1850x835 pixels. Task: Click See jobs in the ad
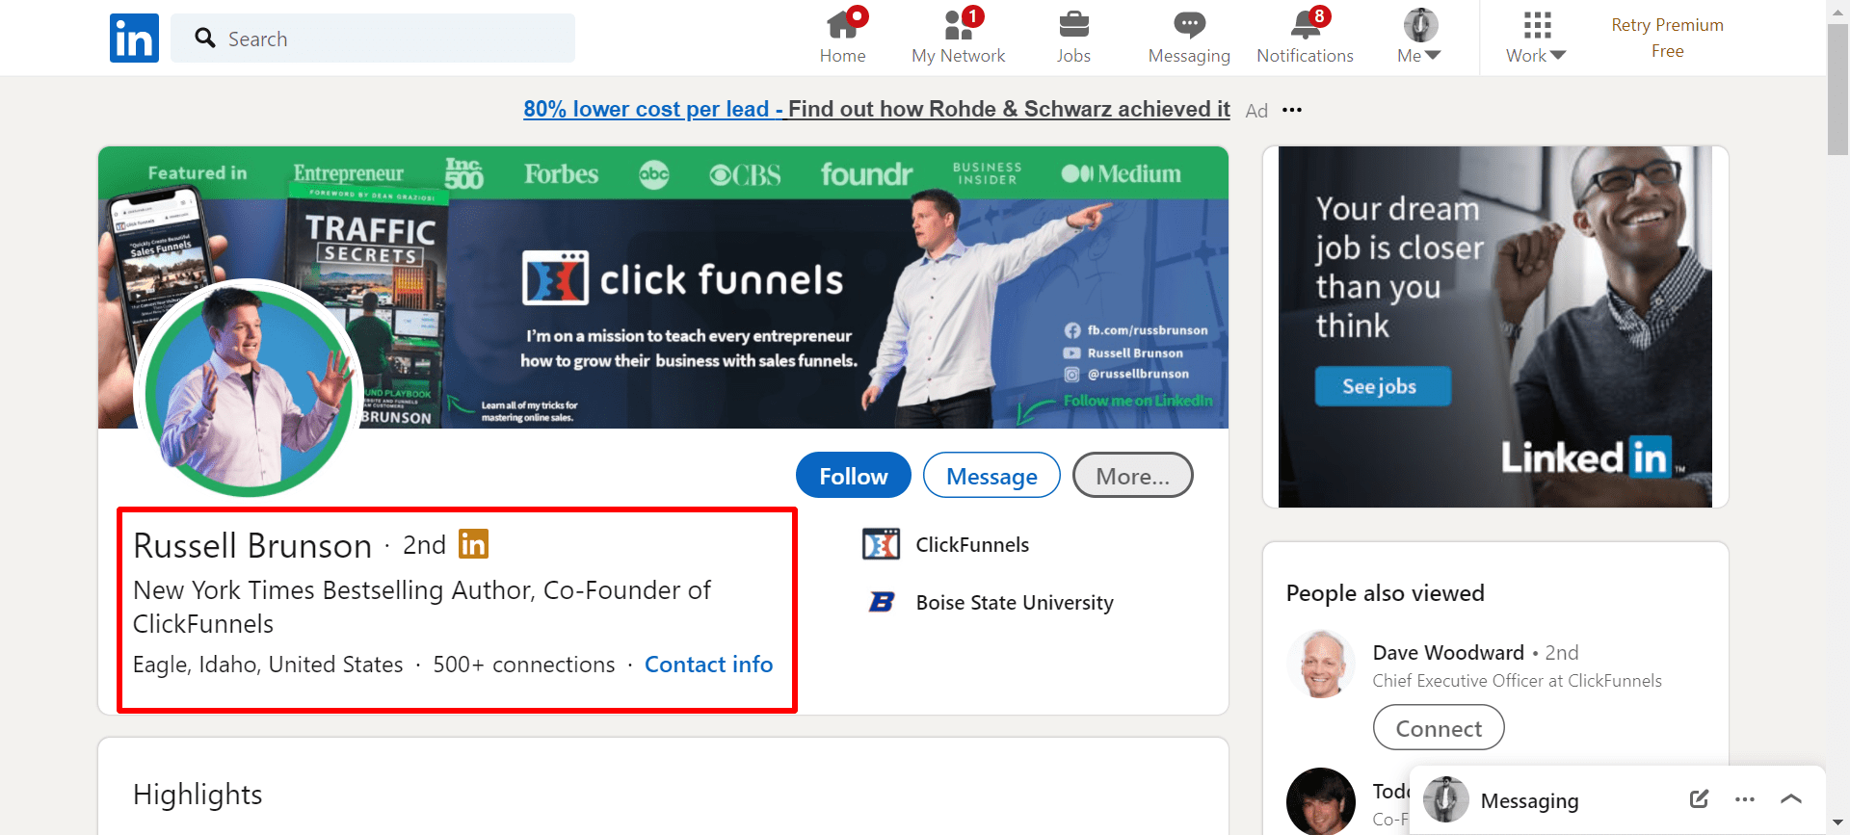tap(1383, 386)
